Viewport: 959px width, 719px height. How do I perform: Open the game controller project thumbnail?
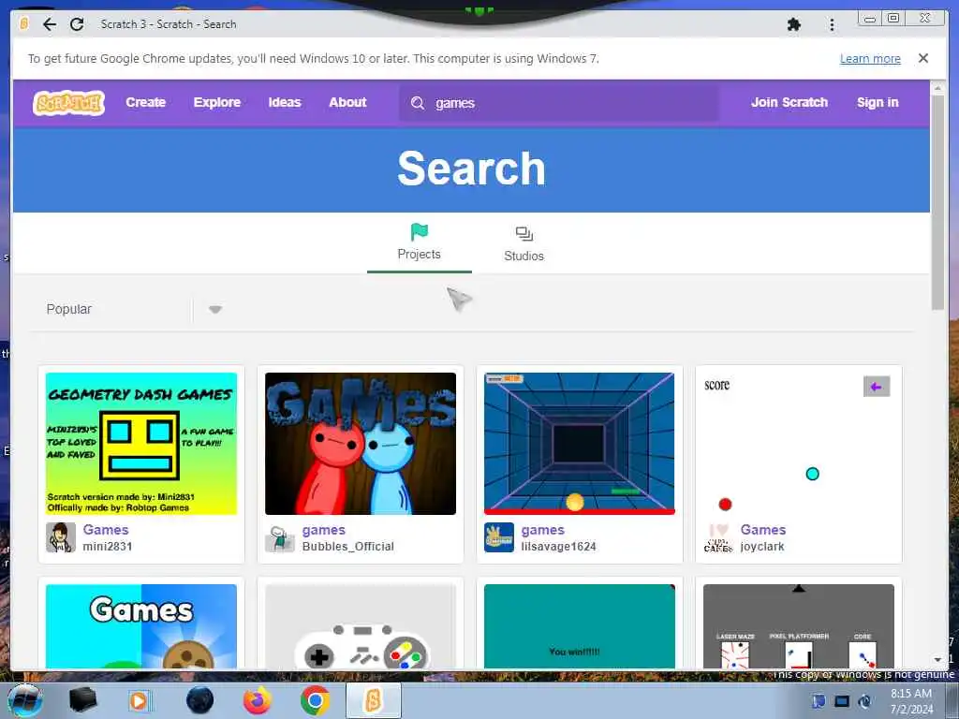tap(361, 626)
